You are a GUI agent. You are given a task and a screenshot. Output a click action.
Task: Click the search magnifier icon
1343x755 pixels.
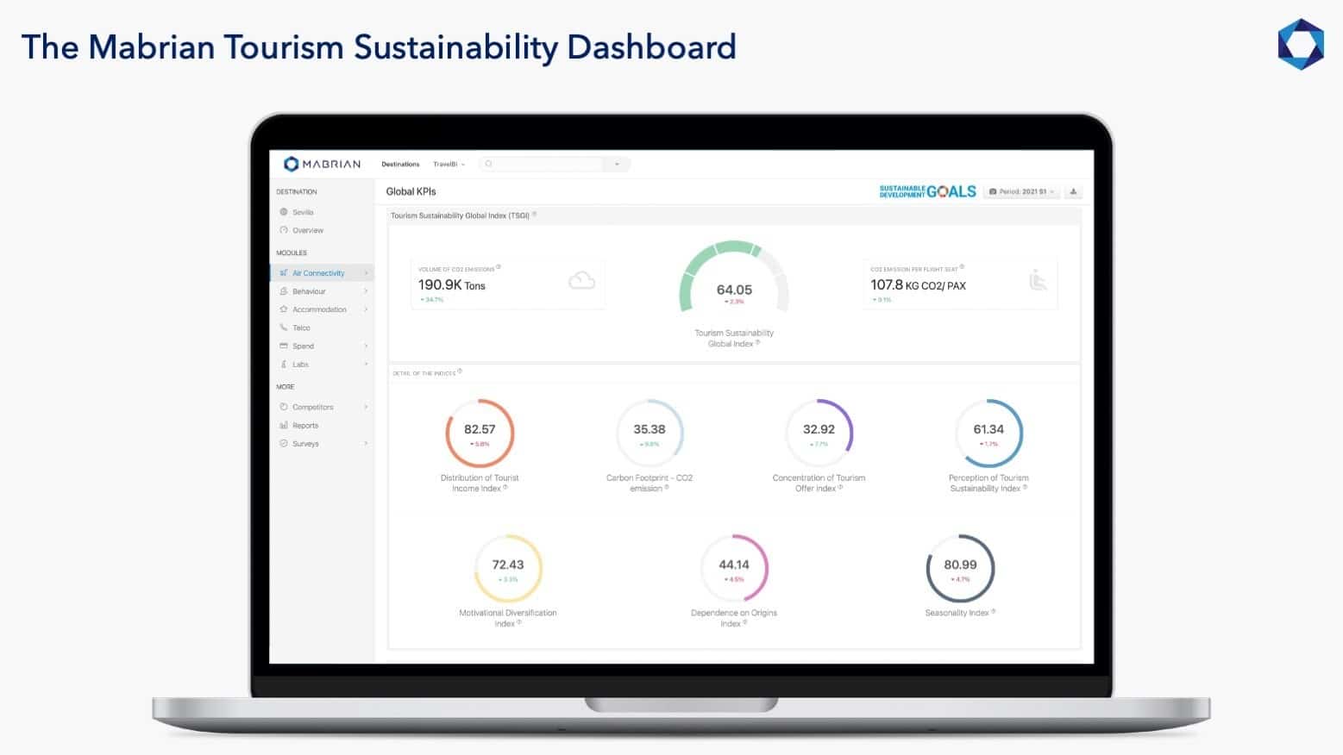pos(489,164)
